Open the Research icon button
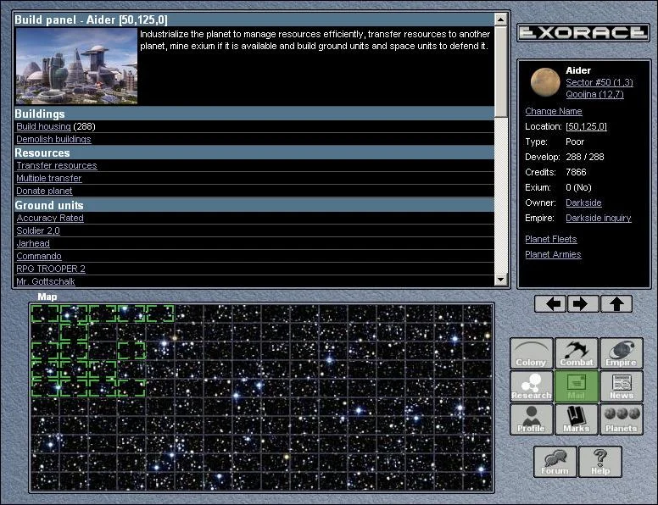This screenshot has height=505, width=658. click(531, 386)
